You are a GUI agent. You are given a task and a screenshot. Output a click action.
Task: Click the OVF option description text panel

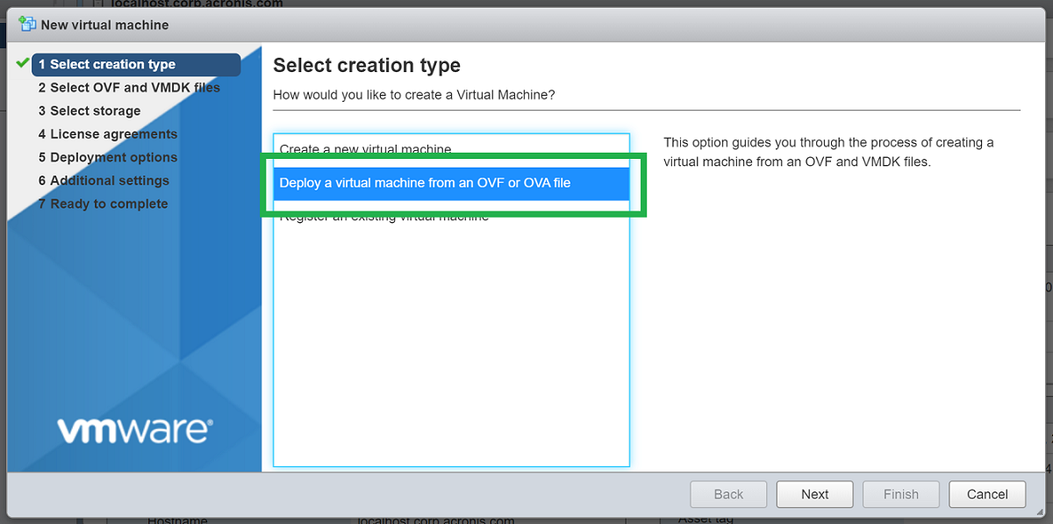pyautogui.click(x=828, y=151)
